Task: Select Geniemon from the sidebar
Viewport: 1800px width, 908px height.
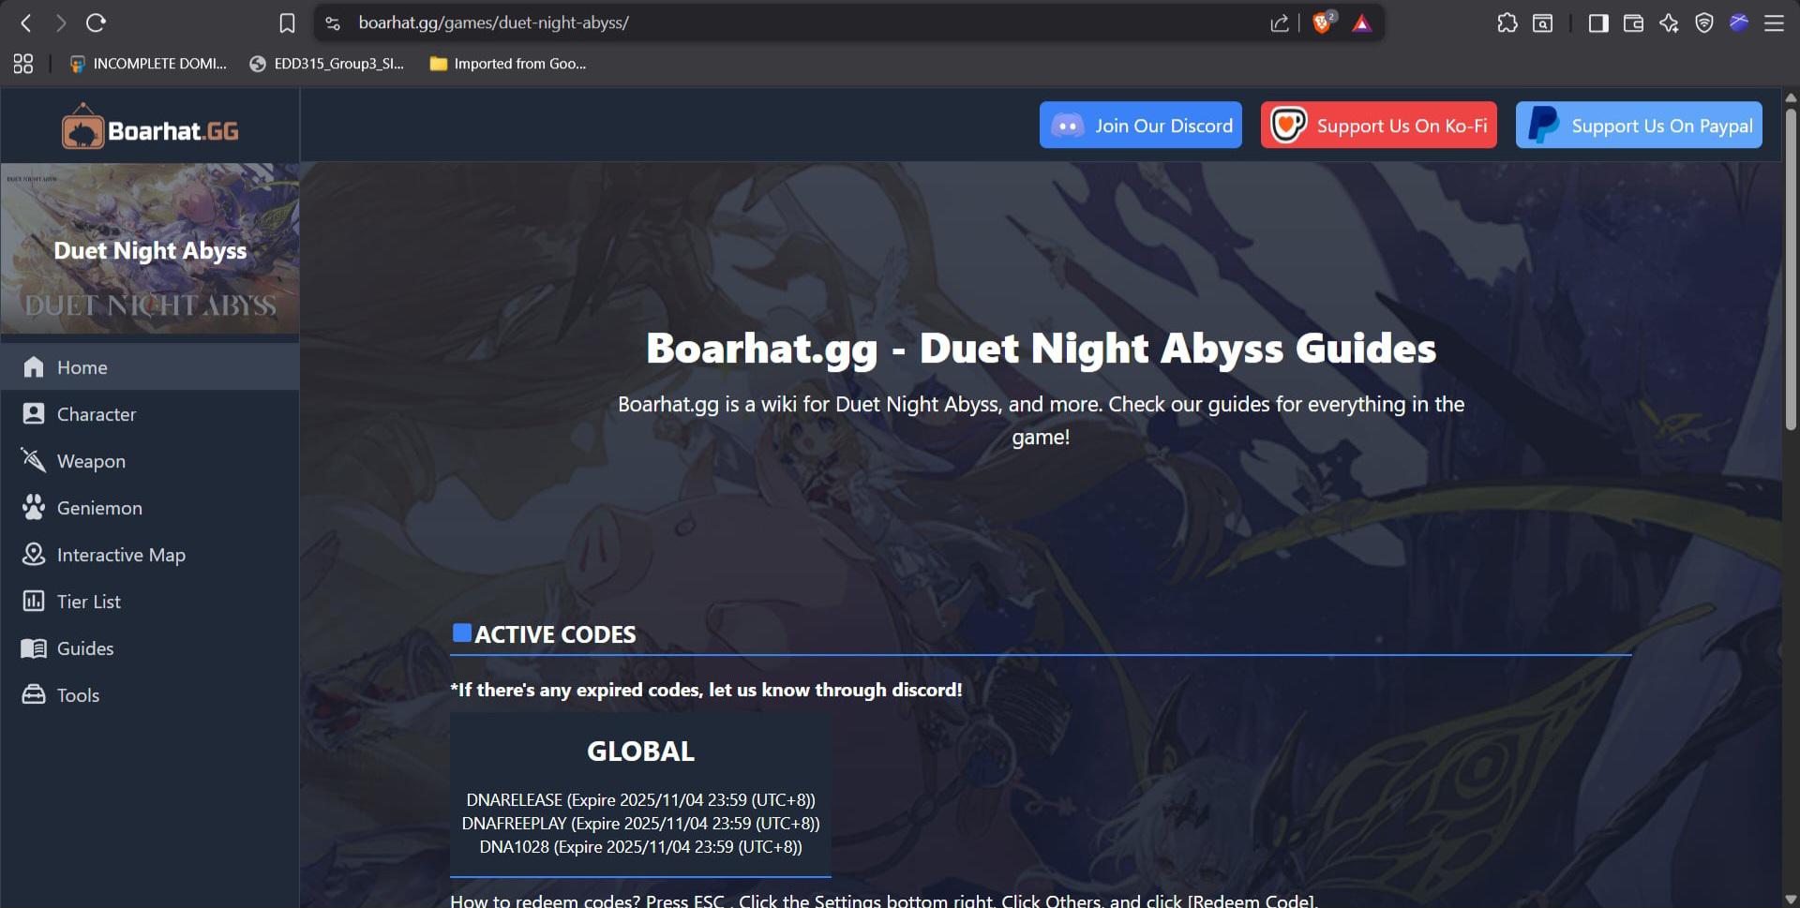Action: (99, 508)
